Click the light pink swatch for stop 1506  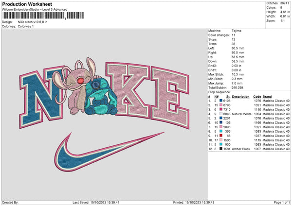click(x=221, y=140)
